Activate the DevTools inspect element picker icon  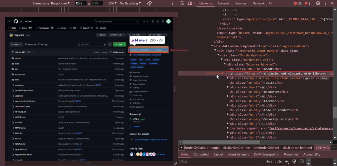coord(182,3)
